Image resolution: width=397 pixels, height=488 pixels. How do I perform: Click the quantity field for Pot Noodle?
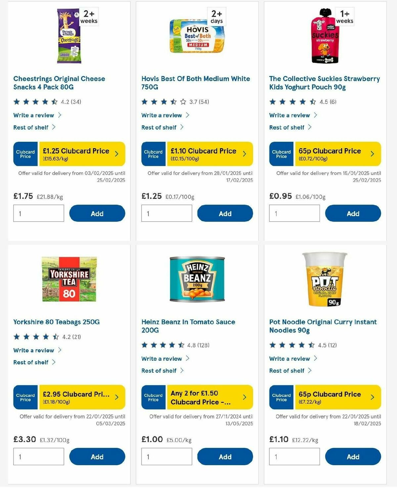[294, 457]
